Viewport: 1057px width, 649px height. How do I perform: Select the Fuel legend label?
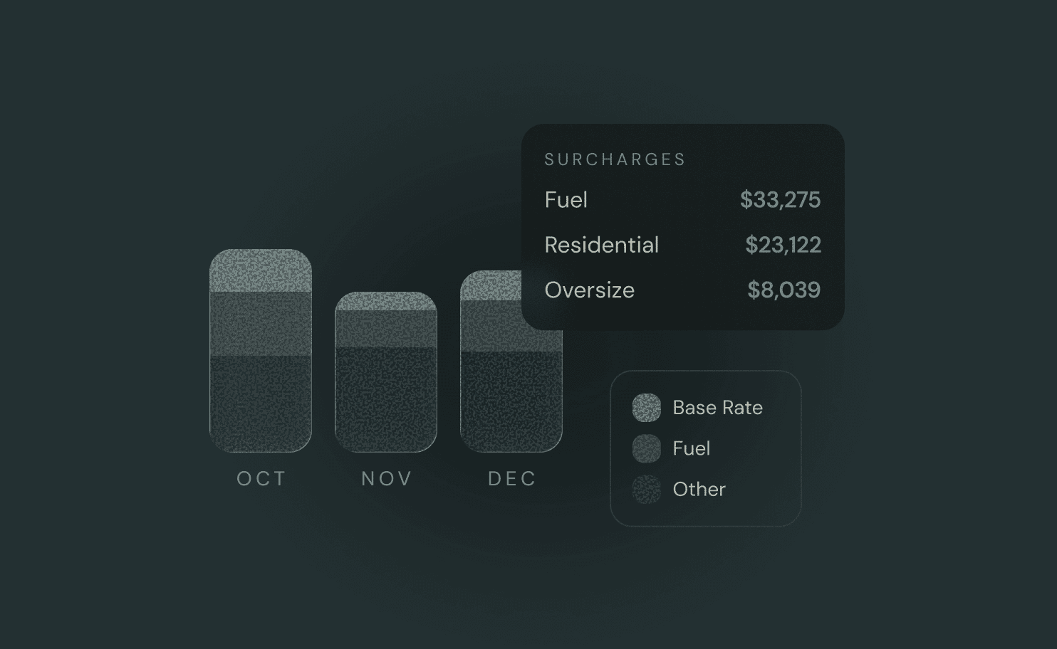tap(692, 448)
